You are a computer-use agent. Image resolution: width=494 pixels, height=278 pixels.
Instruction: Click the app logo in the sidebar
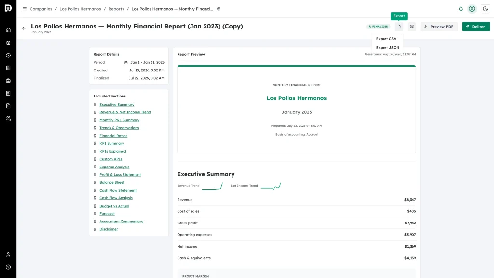point(8,8)
